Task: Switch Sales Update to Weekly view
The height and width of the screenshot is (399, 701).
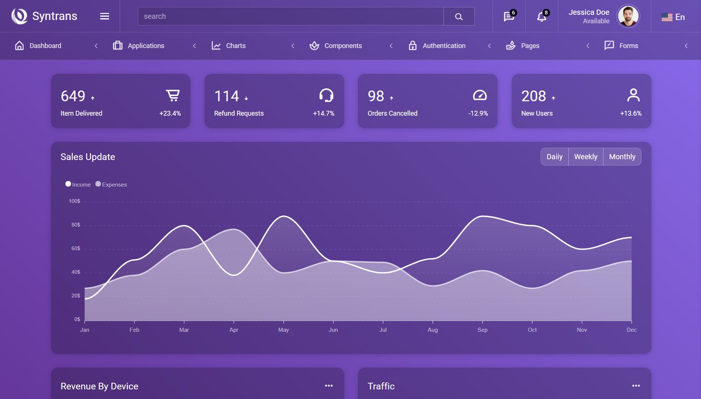Action: point(585,157)
